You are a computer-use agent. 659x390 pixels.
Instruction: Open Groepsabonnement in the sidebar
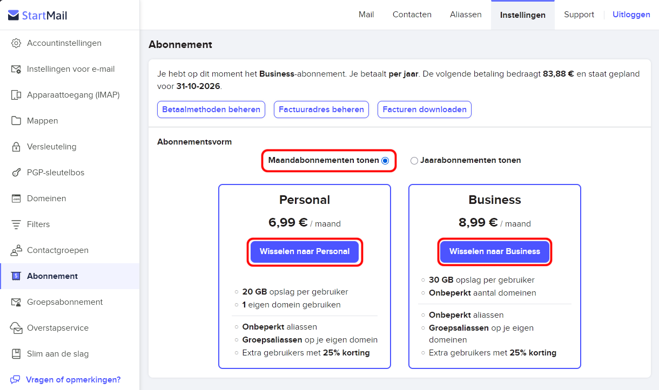(70, 302)
